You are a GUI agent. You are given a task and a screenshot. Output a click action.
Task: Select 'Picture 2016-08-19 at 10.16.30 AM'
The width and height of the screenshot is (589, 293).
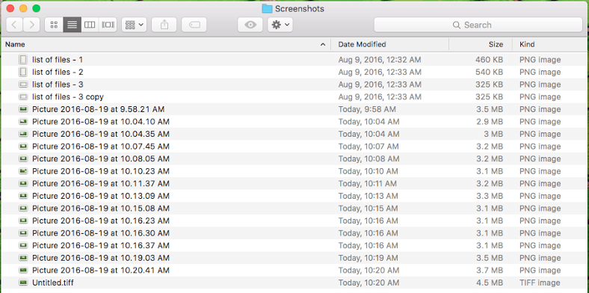coord(101,233)
